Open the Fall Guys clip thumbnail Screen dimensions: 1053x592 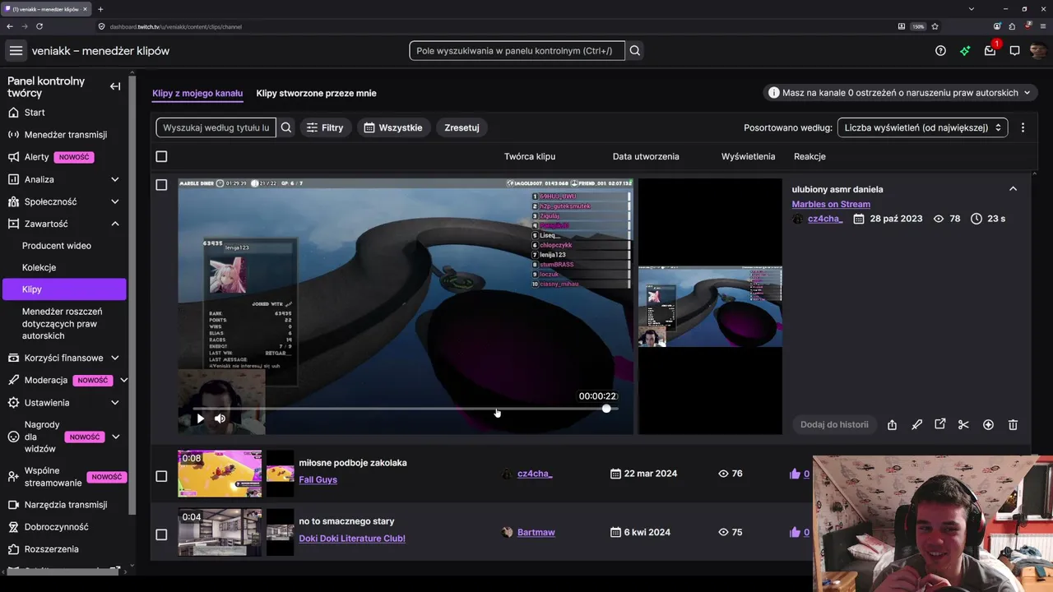tap(220, 474)
